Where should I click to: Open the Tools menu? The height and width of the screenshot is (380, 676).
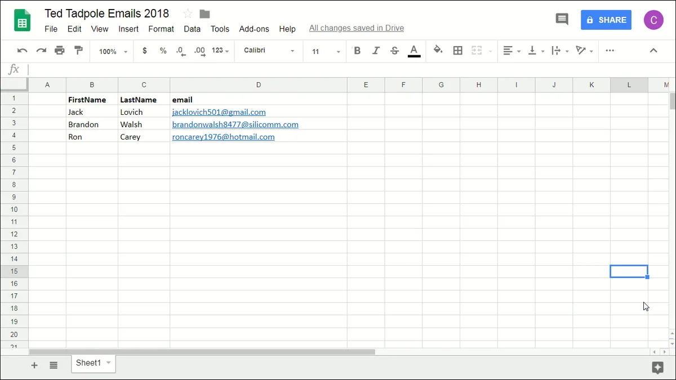220,29
